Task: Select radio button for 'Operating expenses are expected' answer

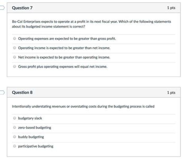Action: pos(15,39)
